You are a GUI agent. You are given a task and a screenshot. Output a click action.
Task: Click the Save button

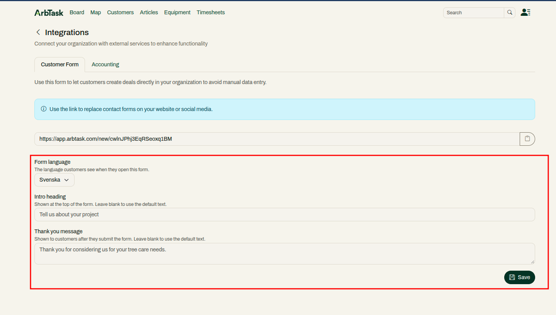pos(520,277)
